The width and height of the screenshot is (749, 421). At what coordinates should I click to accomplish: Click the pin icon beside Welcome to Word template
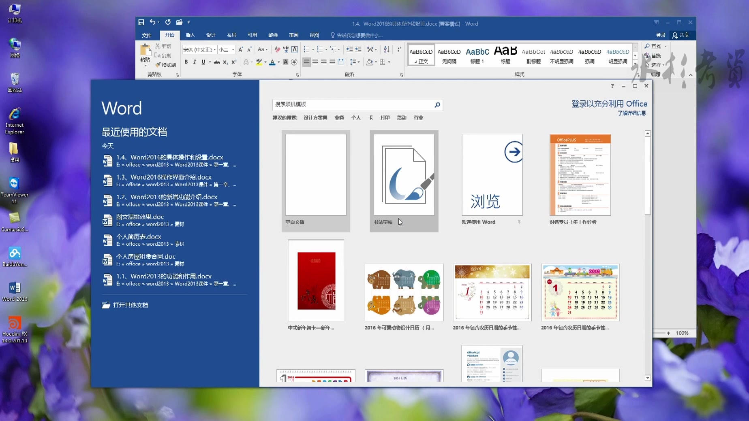pyautogui.click(x=519, y=222)
